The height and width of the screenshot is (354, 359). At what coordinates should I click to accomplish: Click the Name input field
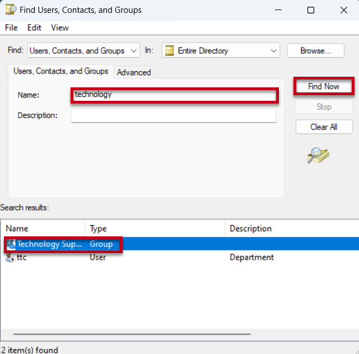tap(174, 95)
